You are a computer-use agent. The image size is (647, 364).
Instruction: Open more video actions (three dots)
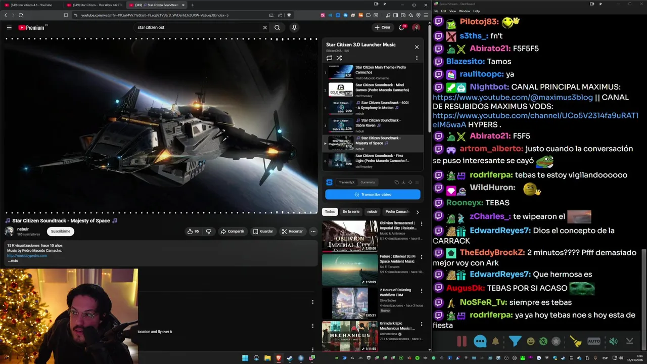pos(313,231)
